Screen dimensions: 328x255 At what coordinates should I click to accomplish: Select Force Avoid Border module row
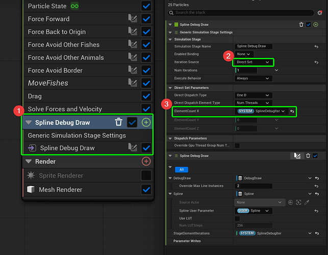click(x=87, y=70)
